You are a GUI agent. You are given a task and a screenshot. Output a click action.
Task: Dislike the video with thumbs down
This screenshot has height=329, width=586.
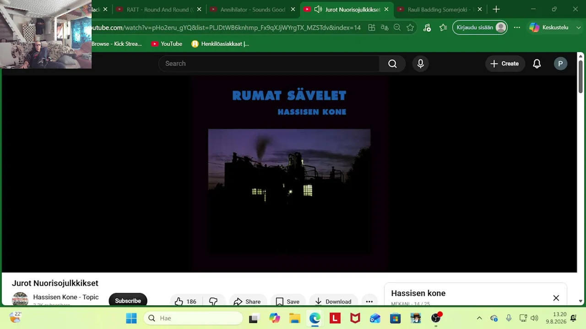click(213, 301)
